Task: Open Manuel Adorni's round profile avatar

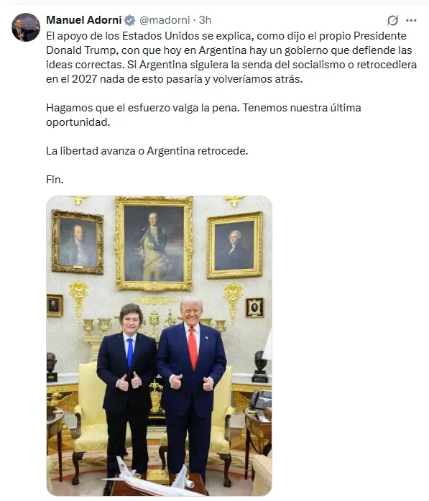Action: click(26, 27)
